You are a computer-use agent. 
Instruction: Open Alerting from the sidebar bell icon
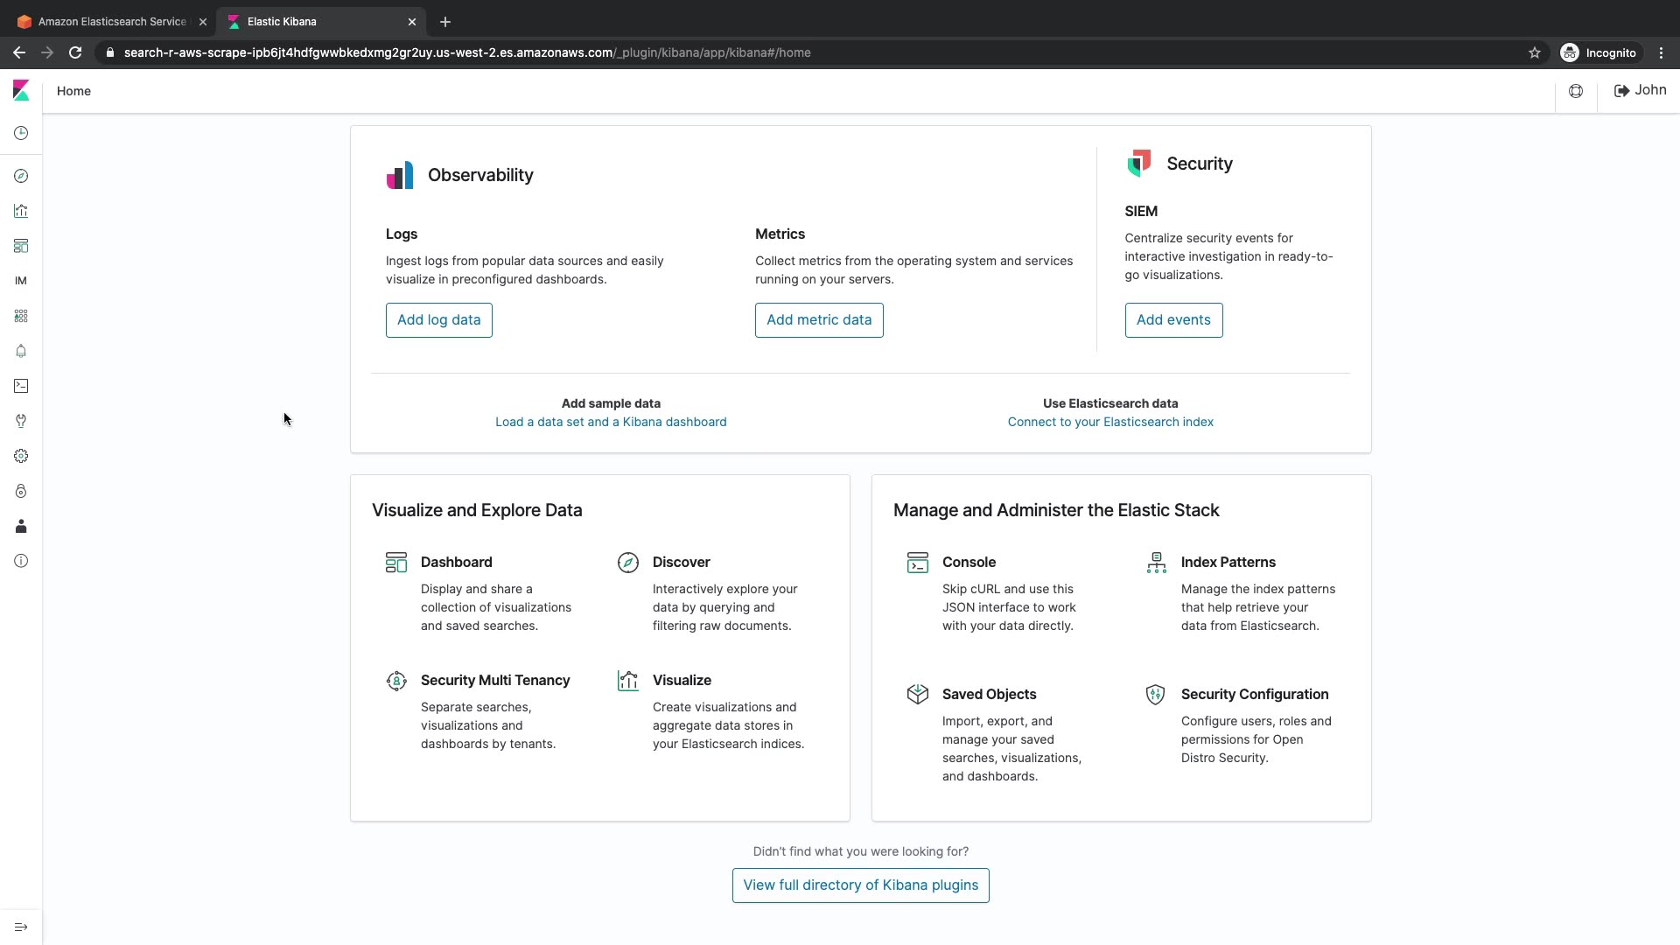21,351
